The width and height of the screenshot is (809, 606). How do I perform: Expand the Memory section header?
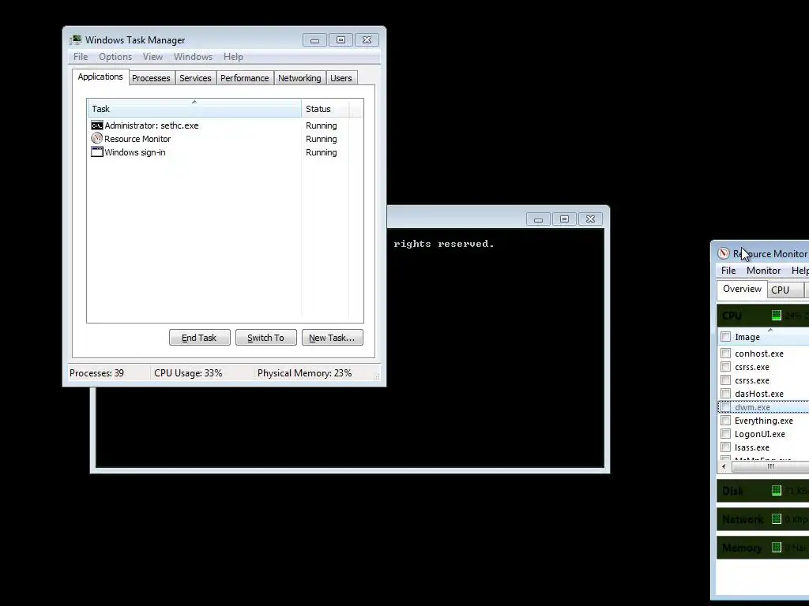763,548
